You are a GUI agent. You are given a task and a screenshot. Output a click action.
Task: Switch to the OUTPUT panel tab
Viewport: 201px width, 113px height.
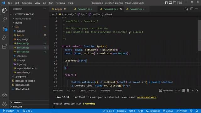point(71,91)
